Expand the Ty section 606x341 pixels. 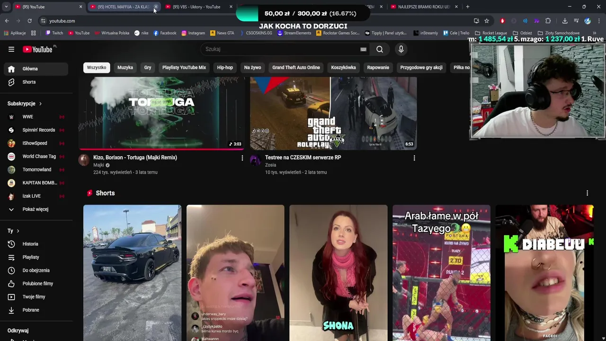(x=13, y=231)
